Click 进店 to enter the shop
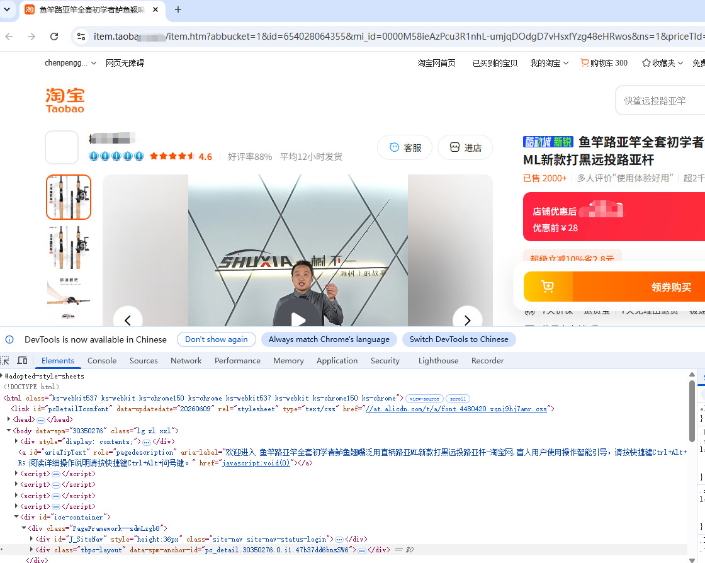The image size is (705, 563). coord(465,147)
